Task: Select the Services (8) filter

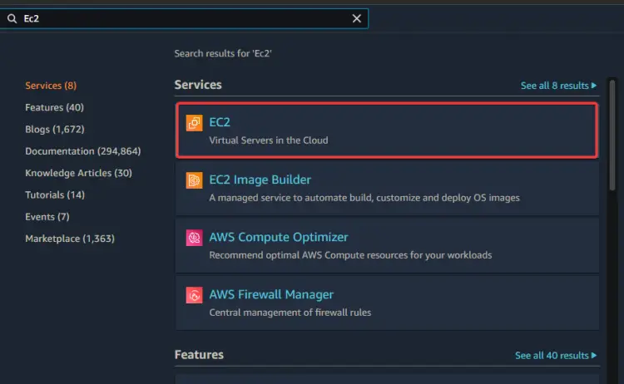Action: [51, 86]
